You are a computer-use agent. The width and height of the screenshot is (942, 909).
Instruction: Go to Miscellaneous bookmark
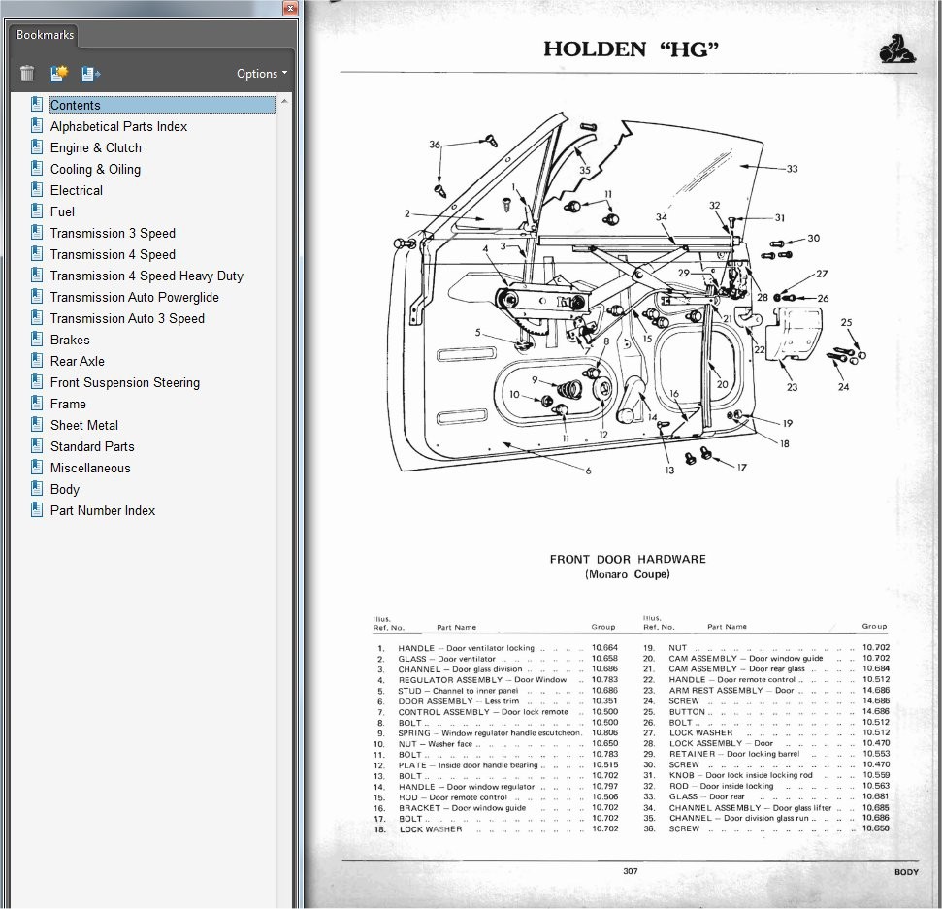click(90, 468)
